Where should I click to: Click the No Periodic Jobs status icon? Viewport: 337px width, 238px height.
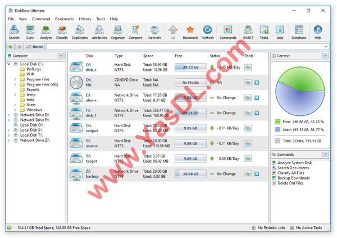point(254,228)
